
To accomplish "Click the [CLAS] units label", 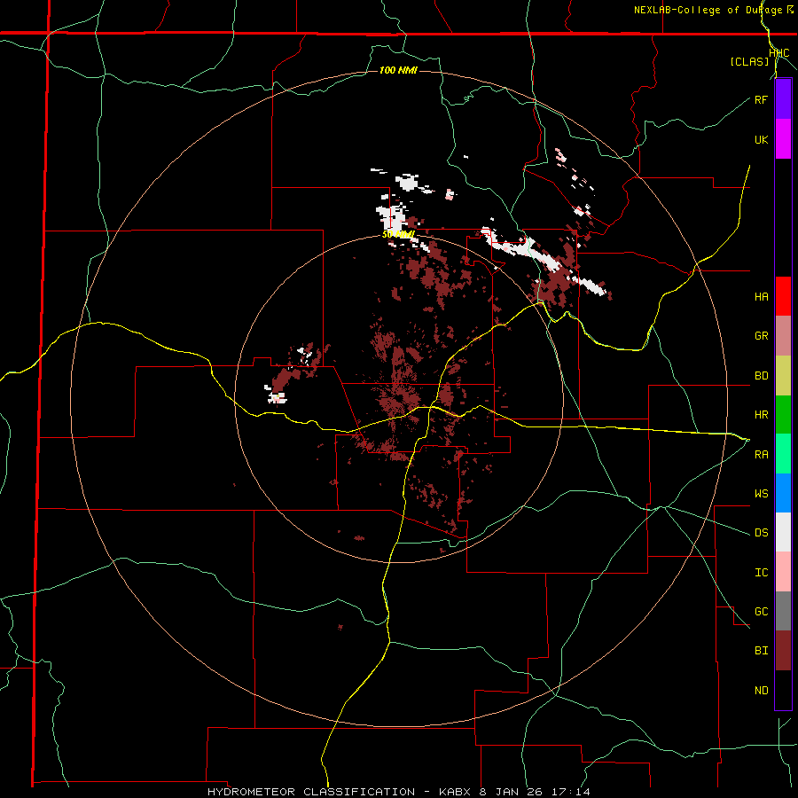I will pyautogui.click(x=749, y=61).
